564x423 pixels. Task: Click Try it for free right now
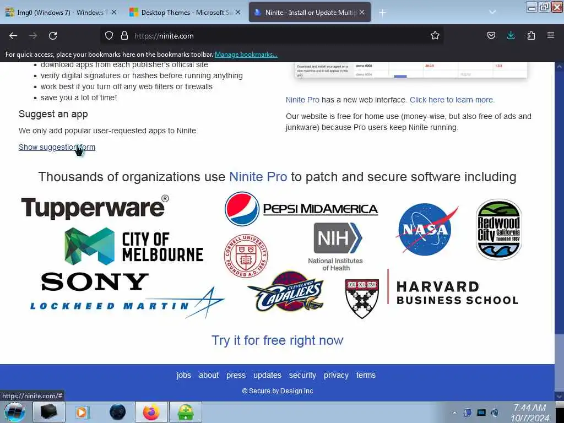click(278, 340)
